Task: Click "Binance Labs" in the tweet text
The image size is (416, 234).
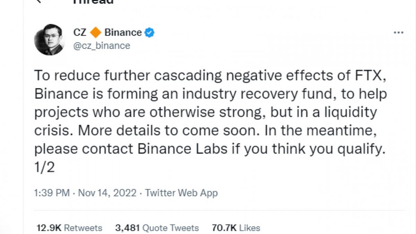Action: (x=182, y=149)
